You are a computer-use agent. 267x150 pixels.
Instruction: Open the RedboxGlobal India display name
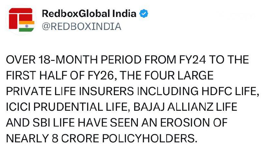pyautogui.click(x=89, y=14)
